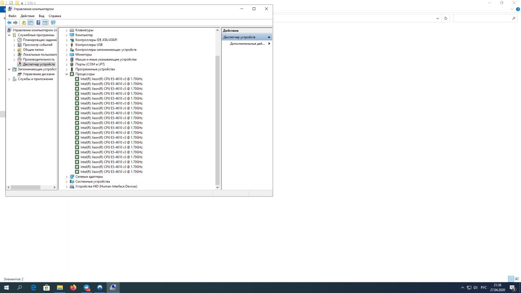Viewport: 521px width, 293px height.
Task: Switch Explorer to large thumbnails view icon
Action: pos(517,279)
